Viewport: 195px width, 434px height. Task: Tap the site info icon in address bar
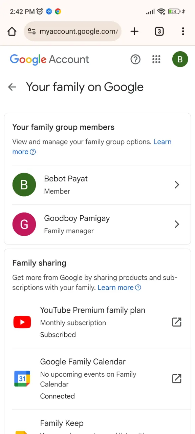pyautogui.click(x=32, y=32)
